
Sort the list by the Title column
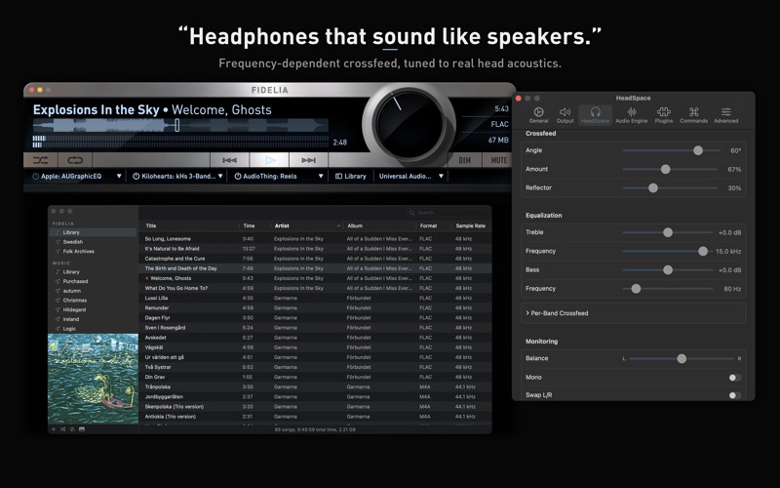[190, 226]
